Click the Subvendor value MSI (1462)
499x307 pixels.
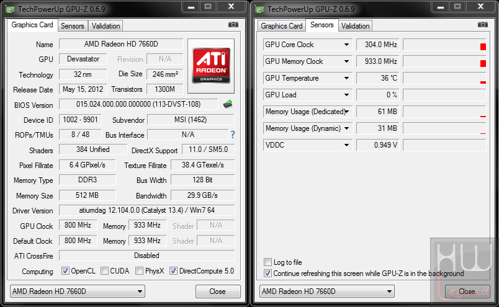pos(191,120)
